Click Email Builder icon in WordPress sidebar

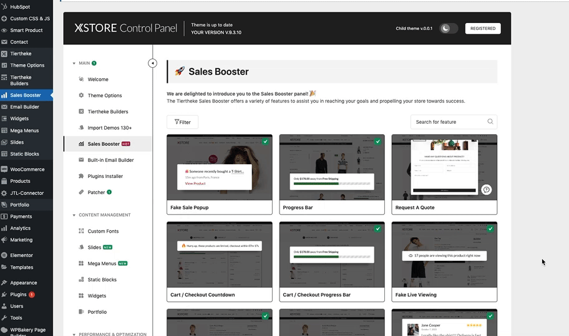(4, 107)
